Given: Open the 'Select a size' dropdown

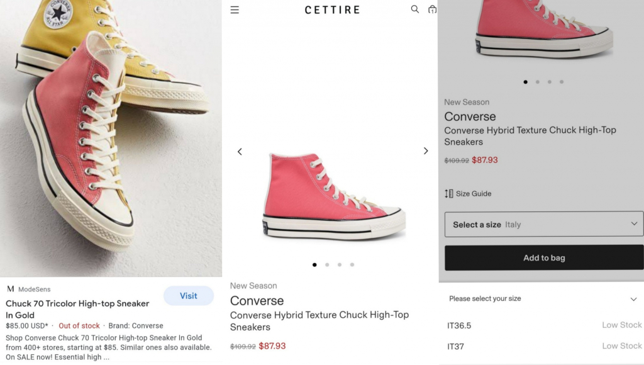Looking at the screenshot, I should [544, 224].
